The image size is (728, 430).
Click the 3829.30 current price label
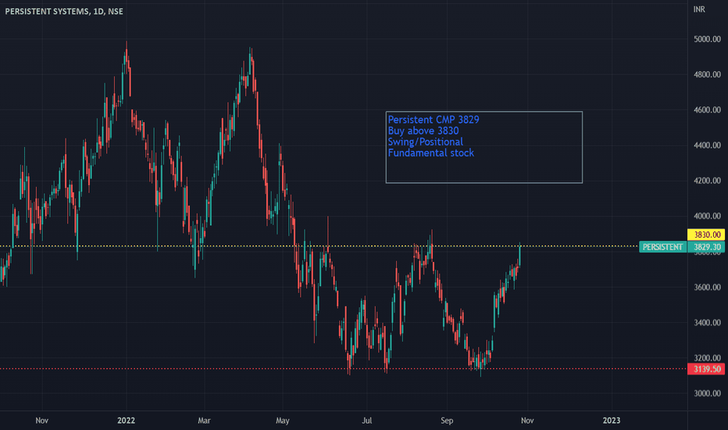tap(705, 247)
